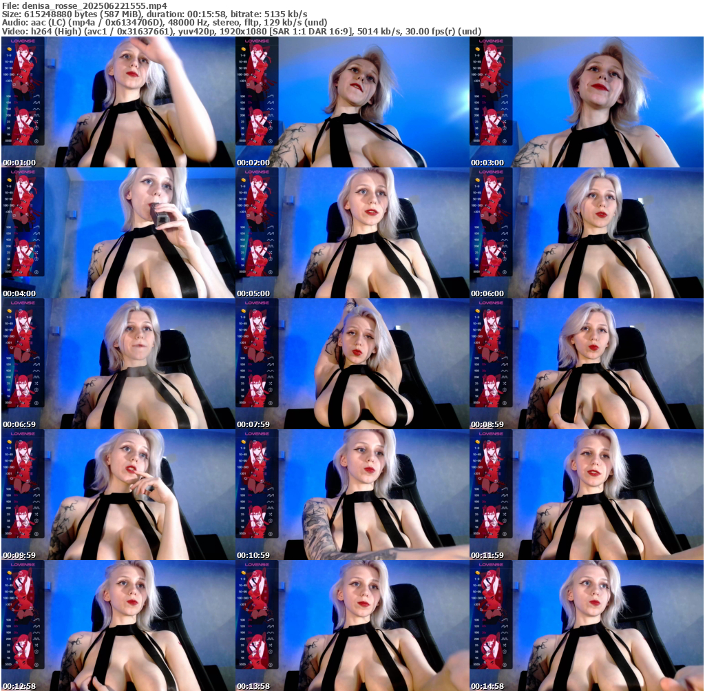Click the wave pattern icon in the 00:01:00 frame
The image size is (705, 691).
coord(34,101)
